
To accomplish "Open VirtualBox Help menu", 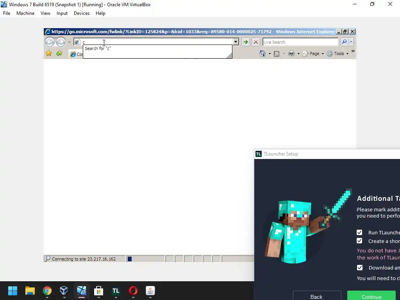I will click(x=100, y=13).
